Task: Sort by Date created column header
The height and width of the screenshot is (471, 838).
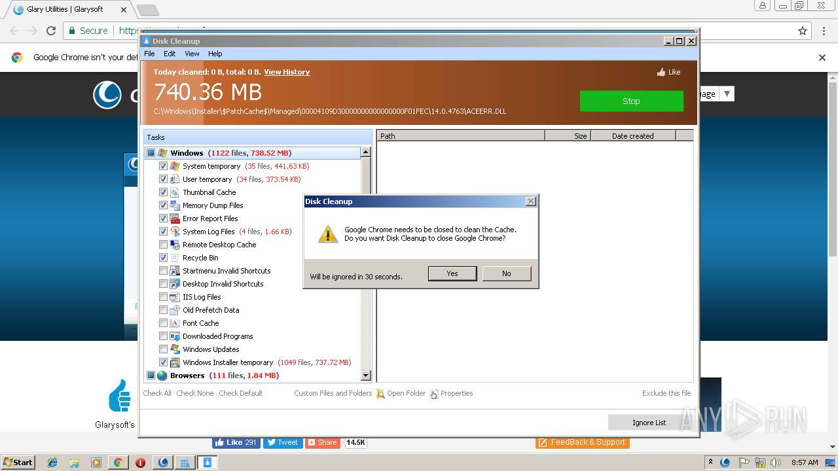Action: (x=632, y=135)
